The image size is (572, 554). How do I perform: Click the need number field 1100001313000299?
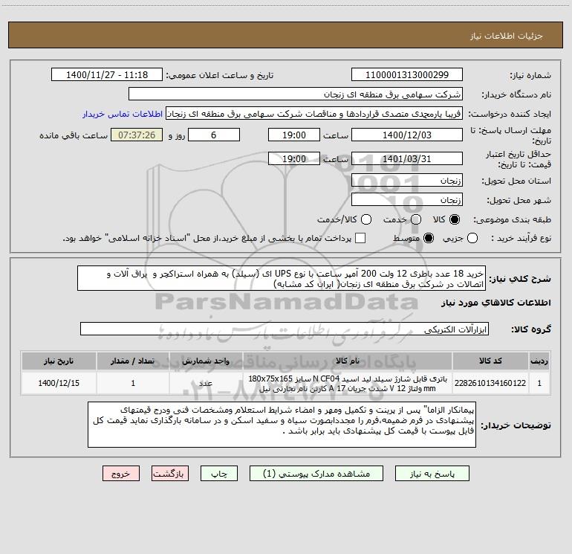click(407, 75)
